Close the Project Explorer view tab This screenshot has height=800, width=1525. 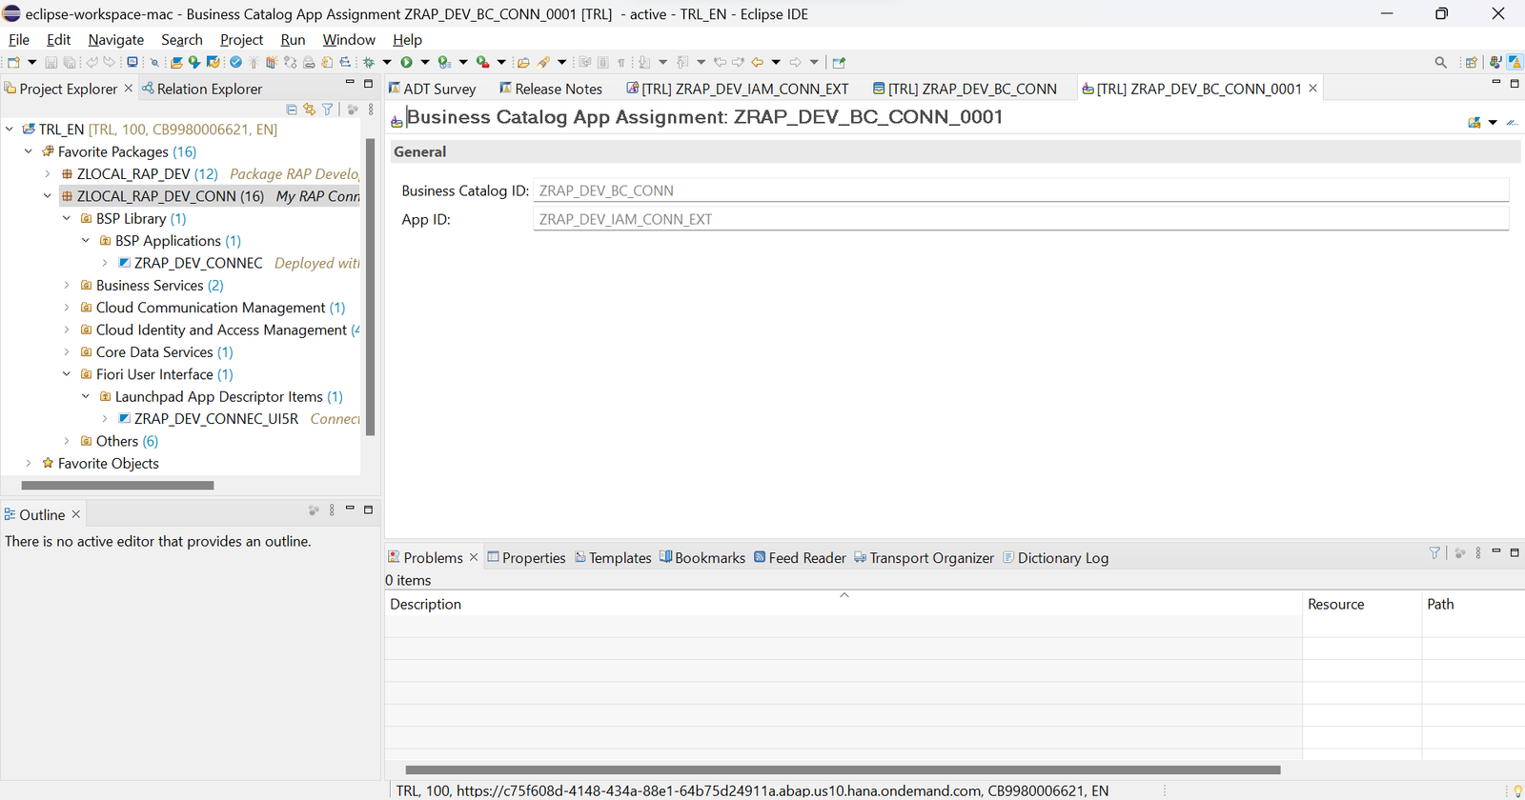[129, 89]
